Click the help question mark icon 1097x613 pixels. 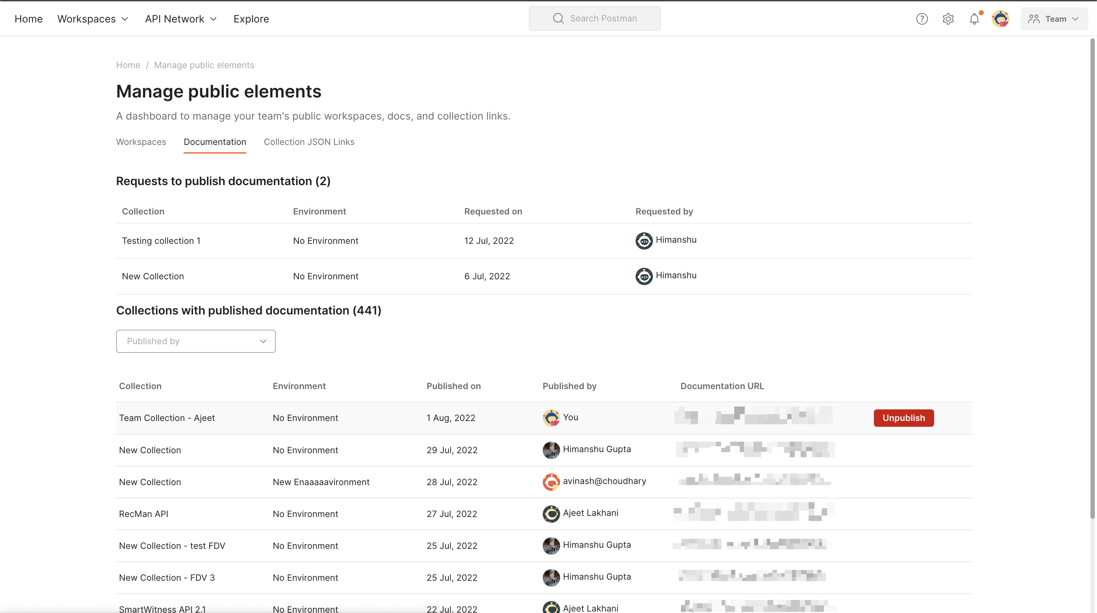922,18
